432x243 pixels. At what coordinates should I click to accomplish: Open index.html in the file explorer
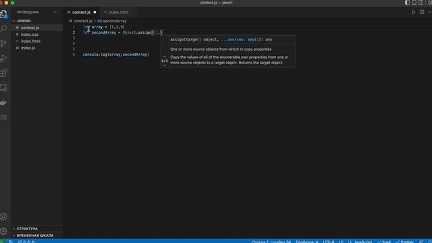pos(30,41)
